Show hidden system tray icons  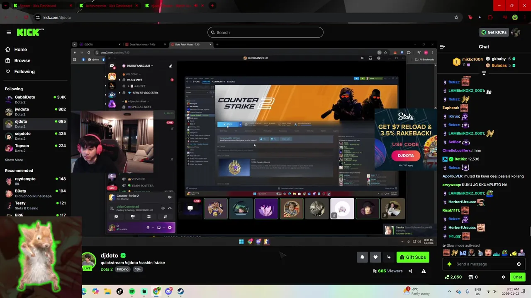449,291
